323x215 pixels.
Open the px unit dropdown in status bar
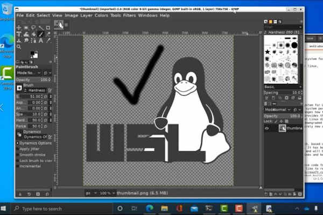tap(92, 193)
